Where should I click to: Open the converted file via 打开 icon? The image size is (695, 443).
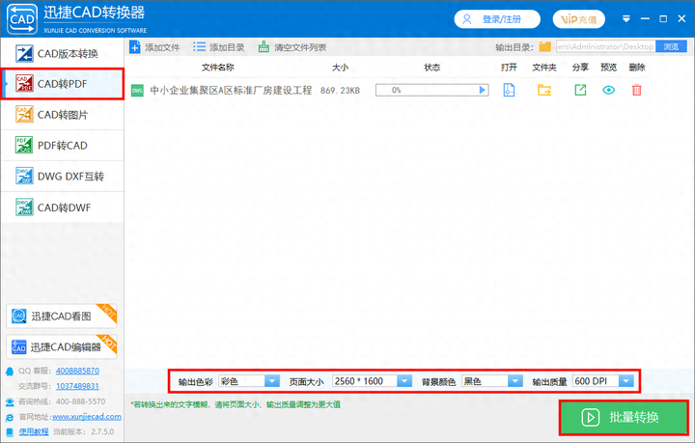(509, 90)
